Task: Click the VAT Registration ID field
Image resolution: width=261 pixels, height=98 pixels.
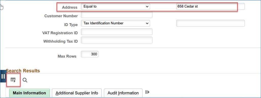Action: pos(117,32)
